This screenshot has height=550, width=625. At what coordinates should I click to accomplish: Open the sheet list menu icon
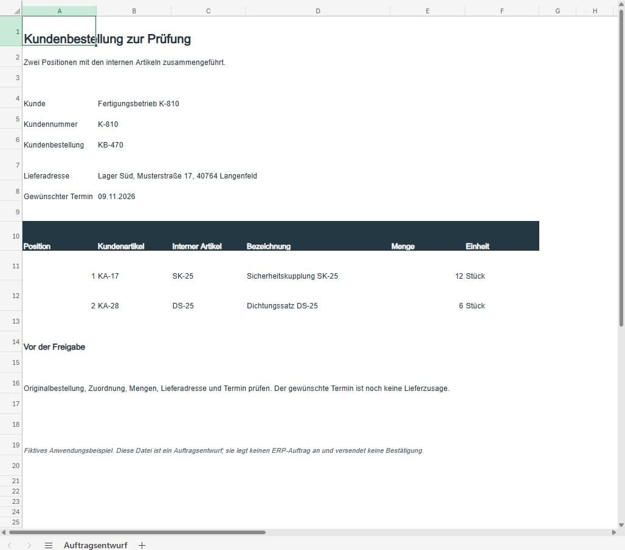pos(49,545)
